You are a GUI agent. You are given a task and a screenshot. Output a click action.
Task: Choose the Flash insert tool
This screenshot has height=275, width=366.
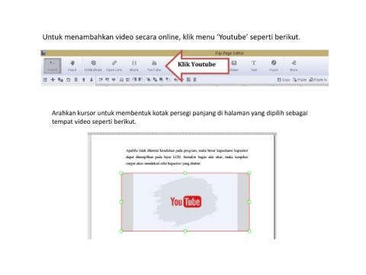point(274,66)
